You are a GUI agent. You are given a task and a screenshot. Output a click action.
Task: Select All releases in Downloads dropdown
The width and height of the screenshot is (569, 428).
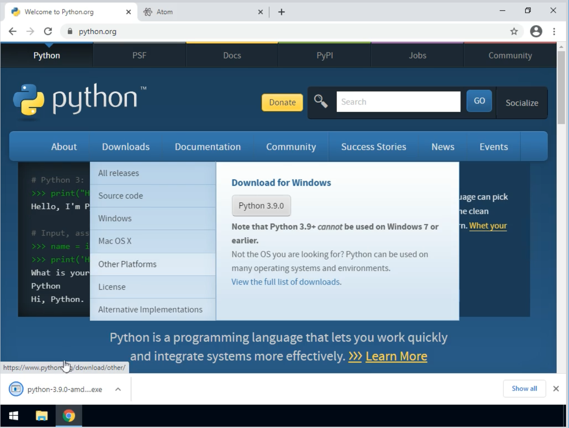pos(153,173)
